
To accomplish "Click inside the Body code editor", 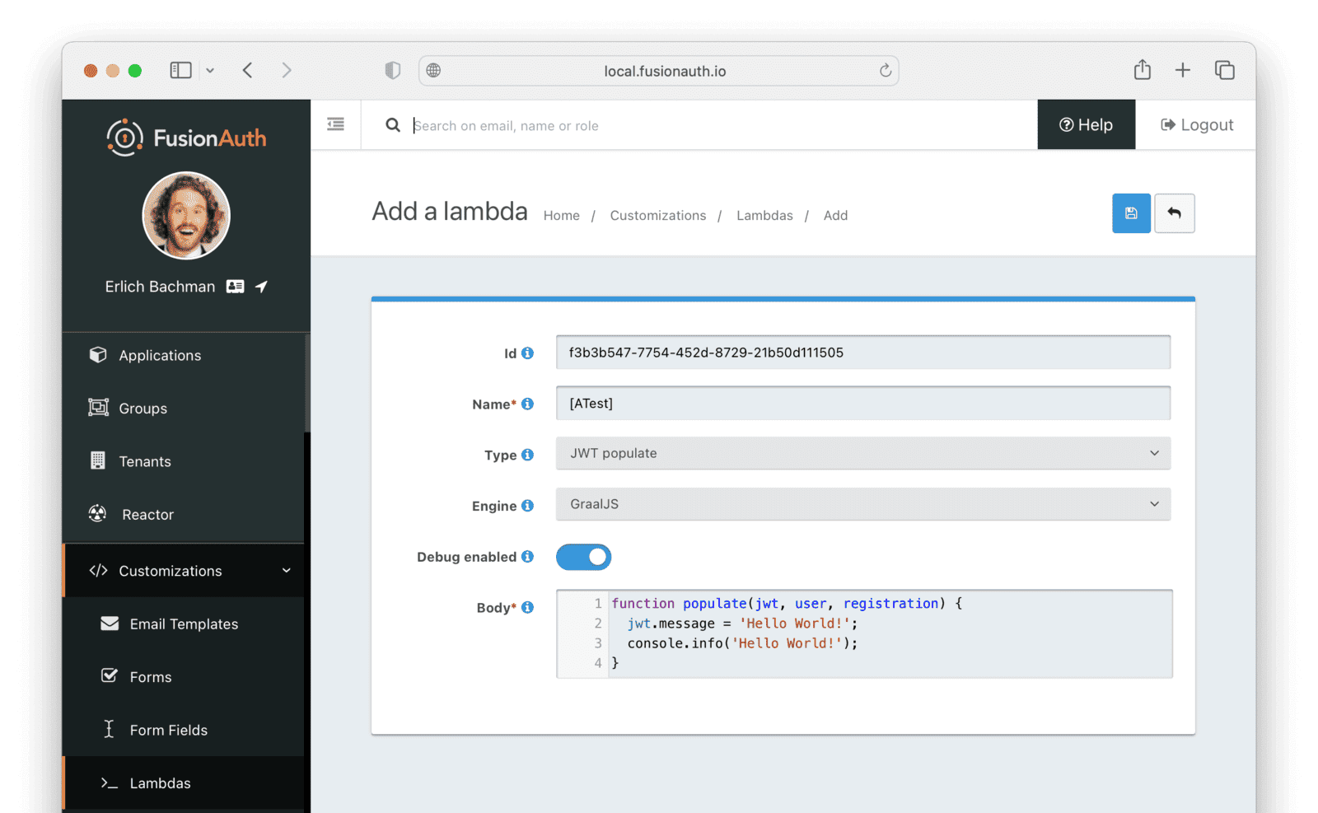I will point(864,634).
